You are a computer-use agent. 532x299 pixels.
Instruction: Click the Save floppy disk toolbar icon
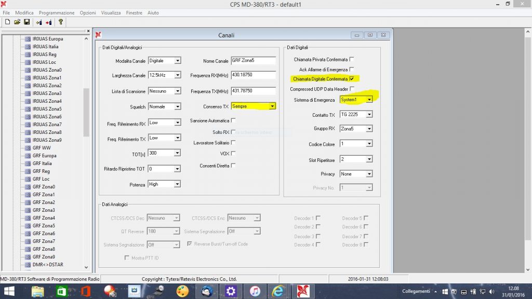(x=26, y=22)
